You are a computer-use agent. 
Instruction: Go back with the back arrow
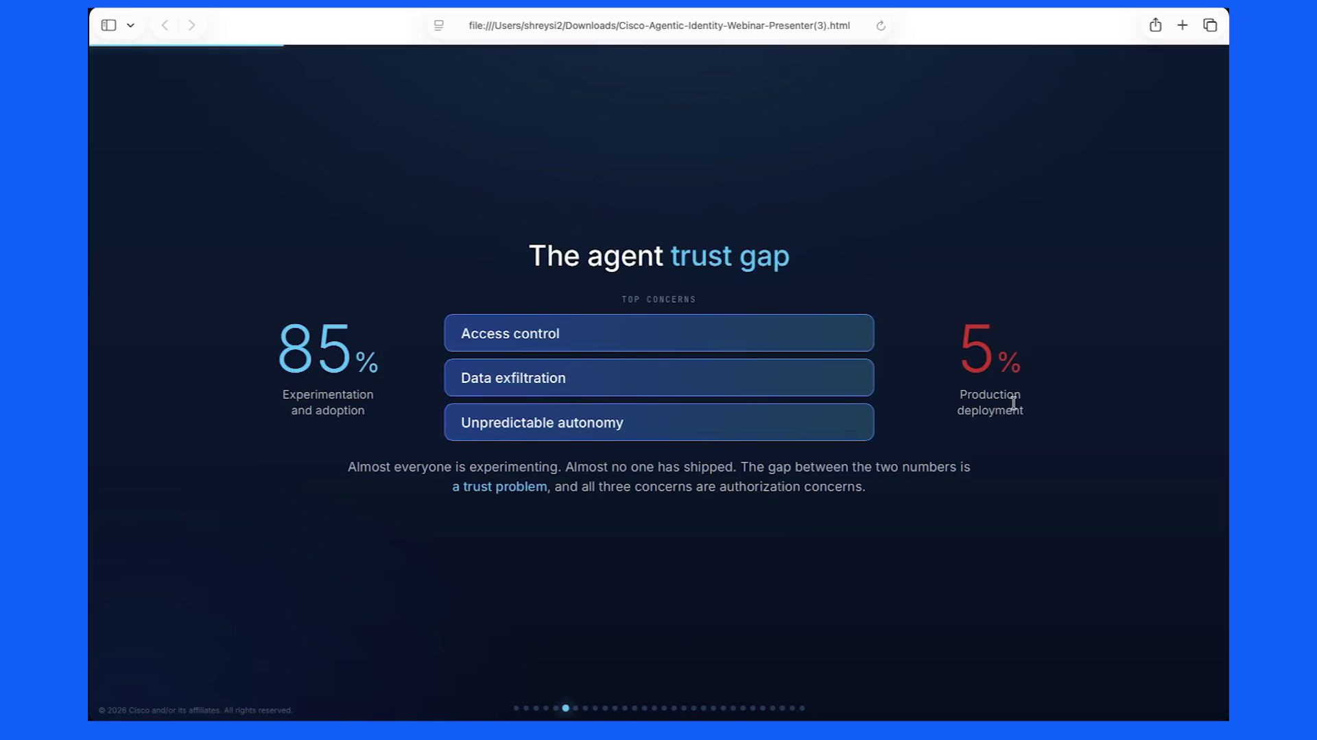(x=165, y=25)
